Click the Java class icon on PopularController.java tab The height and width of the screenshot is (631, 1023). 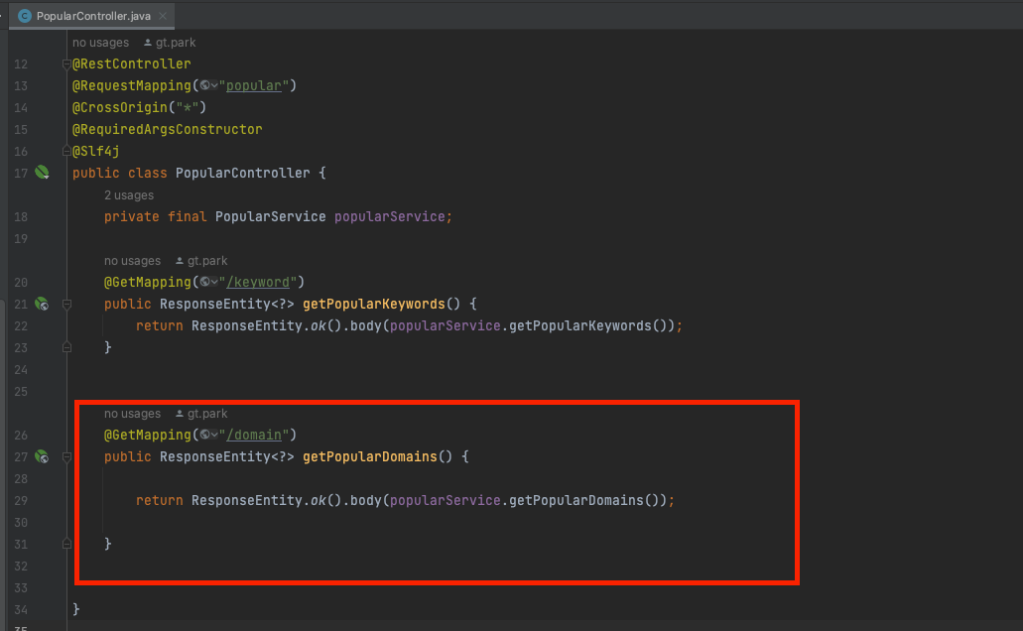pyautogui.click(x=25, y=16)
